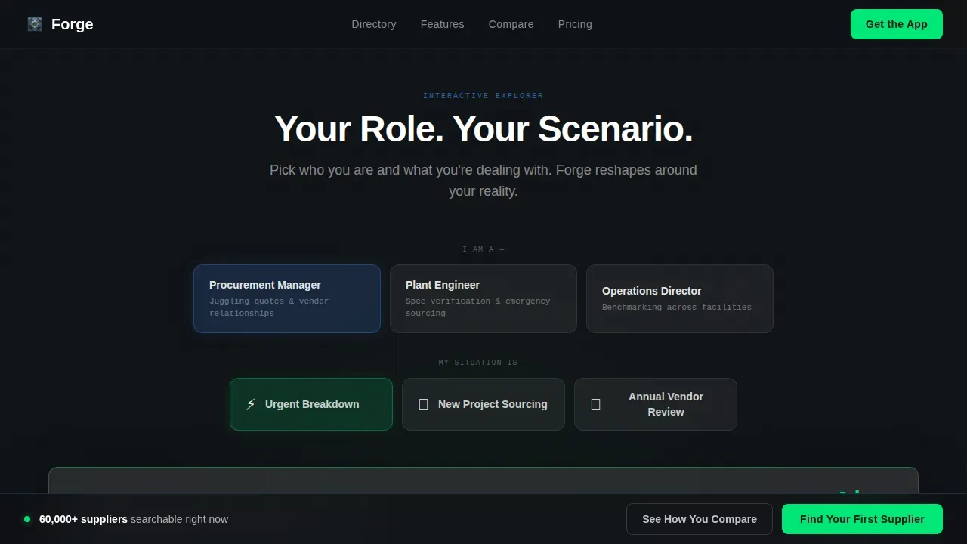Open the Features nav link
This screenshot has width=967, height=544.
(x=443, y=24)
